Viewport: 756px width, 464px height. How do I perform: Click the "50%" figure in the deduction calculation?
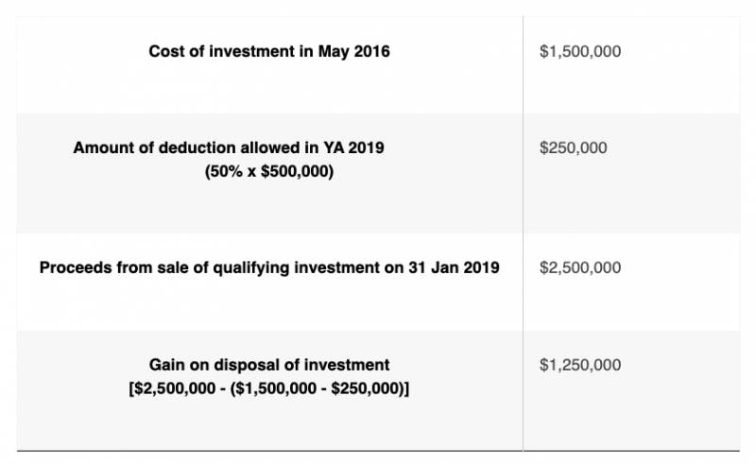click(x=224, y=172)
